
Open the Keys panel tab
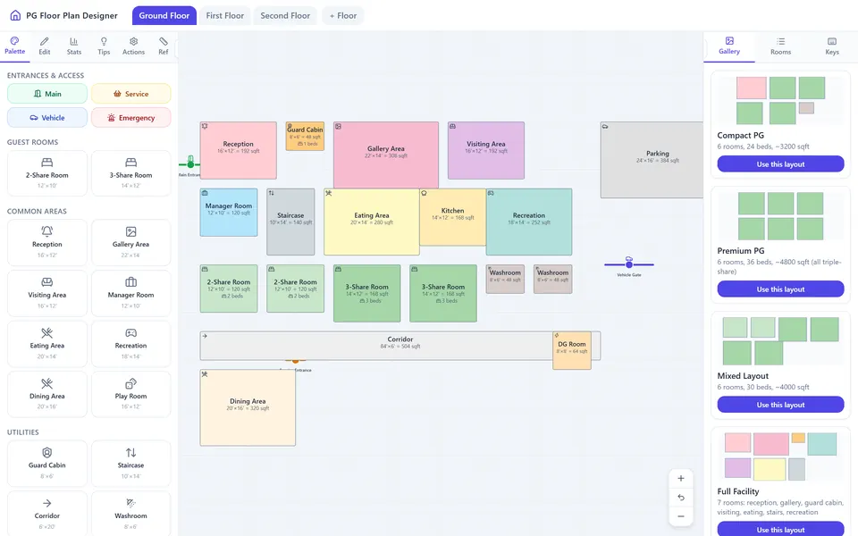[832, 46]
